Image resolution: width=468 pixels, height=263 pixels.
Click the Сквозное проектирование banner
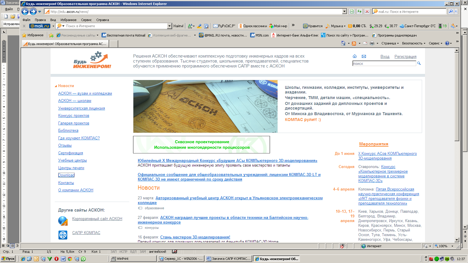[202, 145]
